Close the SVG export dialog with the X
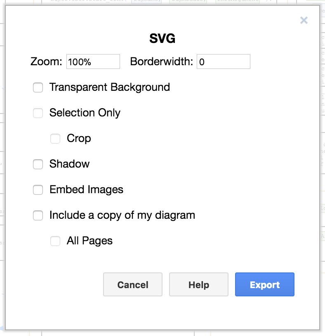The width and height of the screenshot is (325, 336). point(304,20)
